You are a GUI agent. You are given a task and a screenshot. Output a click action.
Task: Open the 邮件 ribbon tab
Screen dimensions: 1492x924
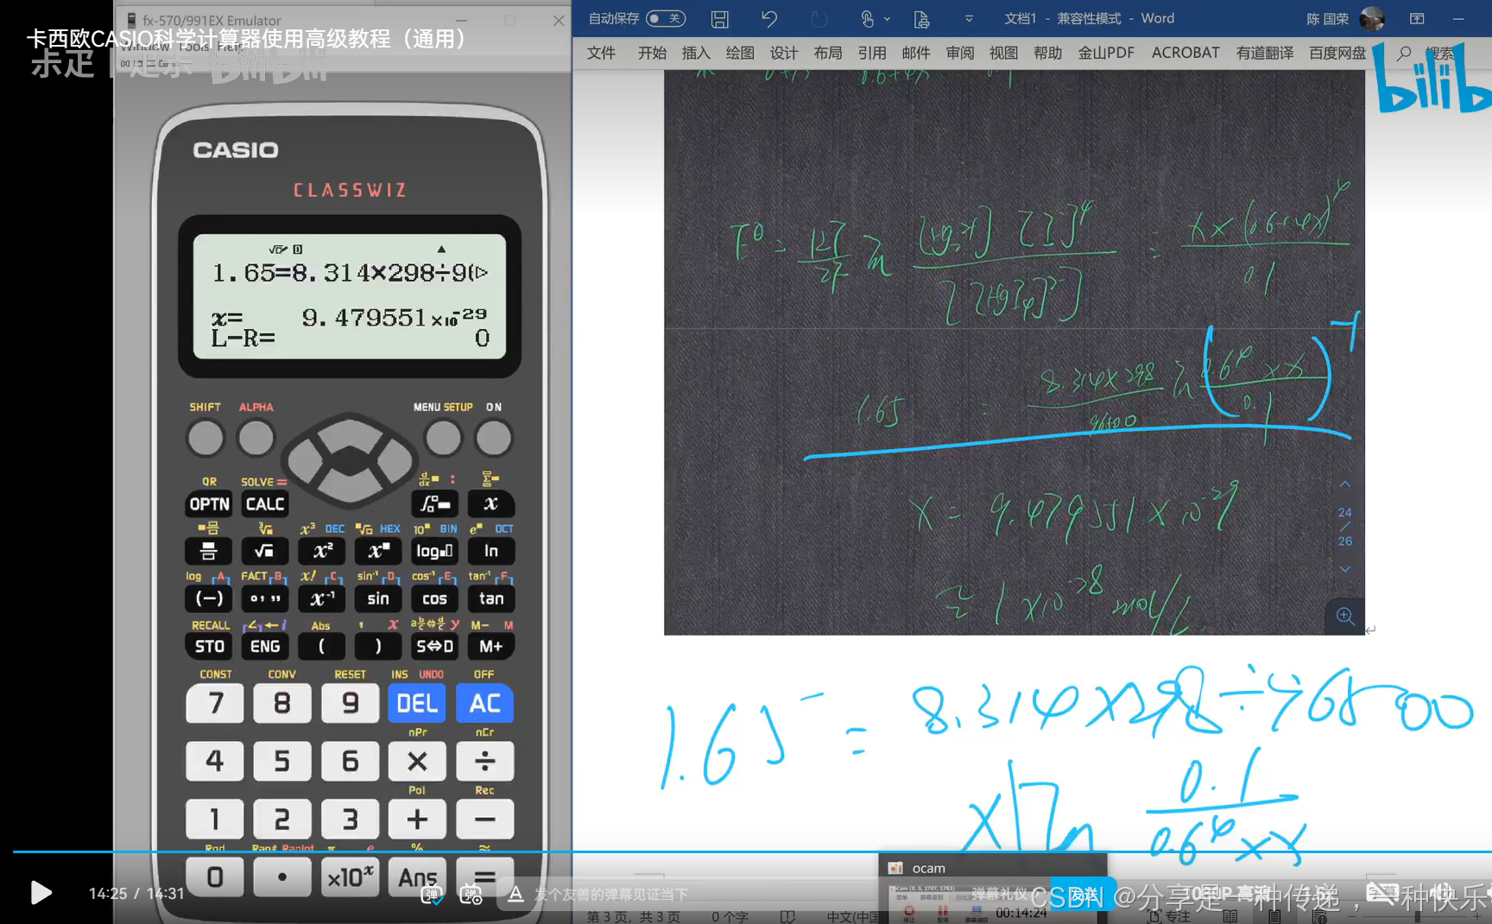[x=916, y=53]
